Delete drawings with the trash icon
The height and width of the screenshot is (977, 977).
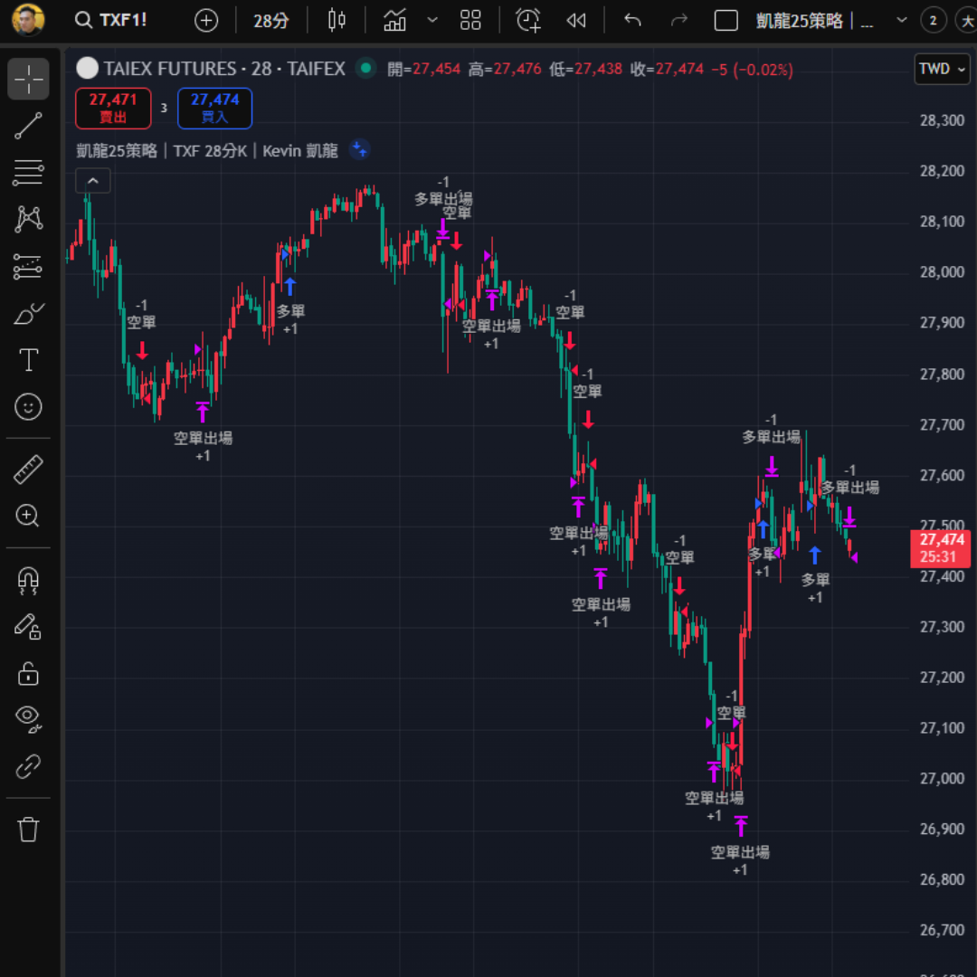[x=28, y=829]
